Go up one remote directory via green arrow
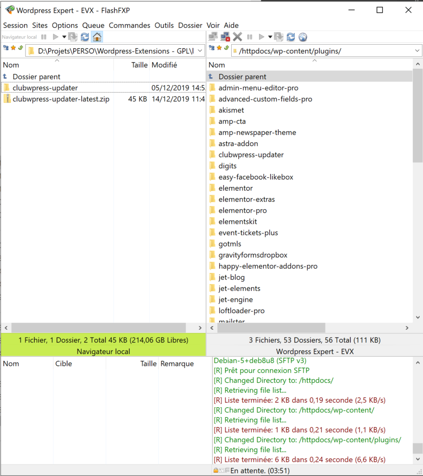The height and width of the screenshot is (476, 423). 227,48
